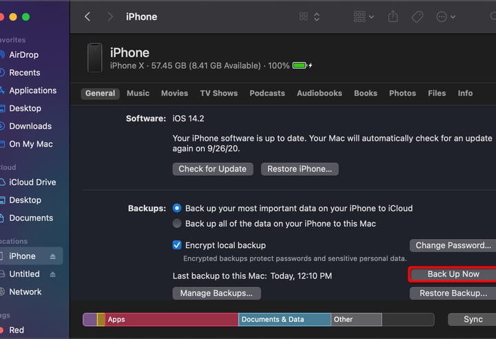
Task: Open On My Mac in sidebar
Action: [x=31, y=144]
